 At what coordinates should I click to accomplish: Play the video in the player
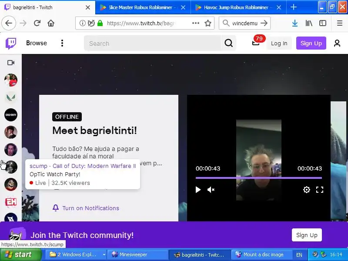tap(198, 190)
